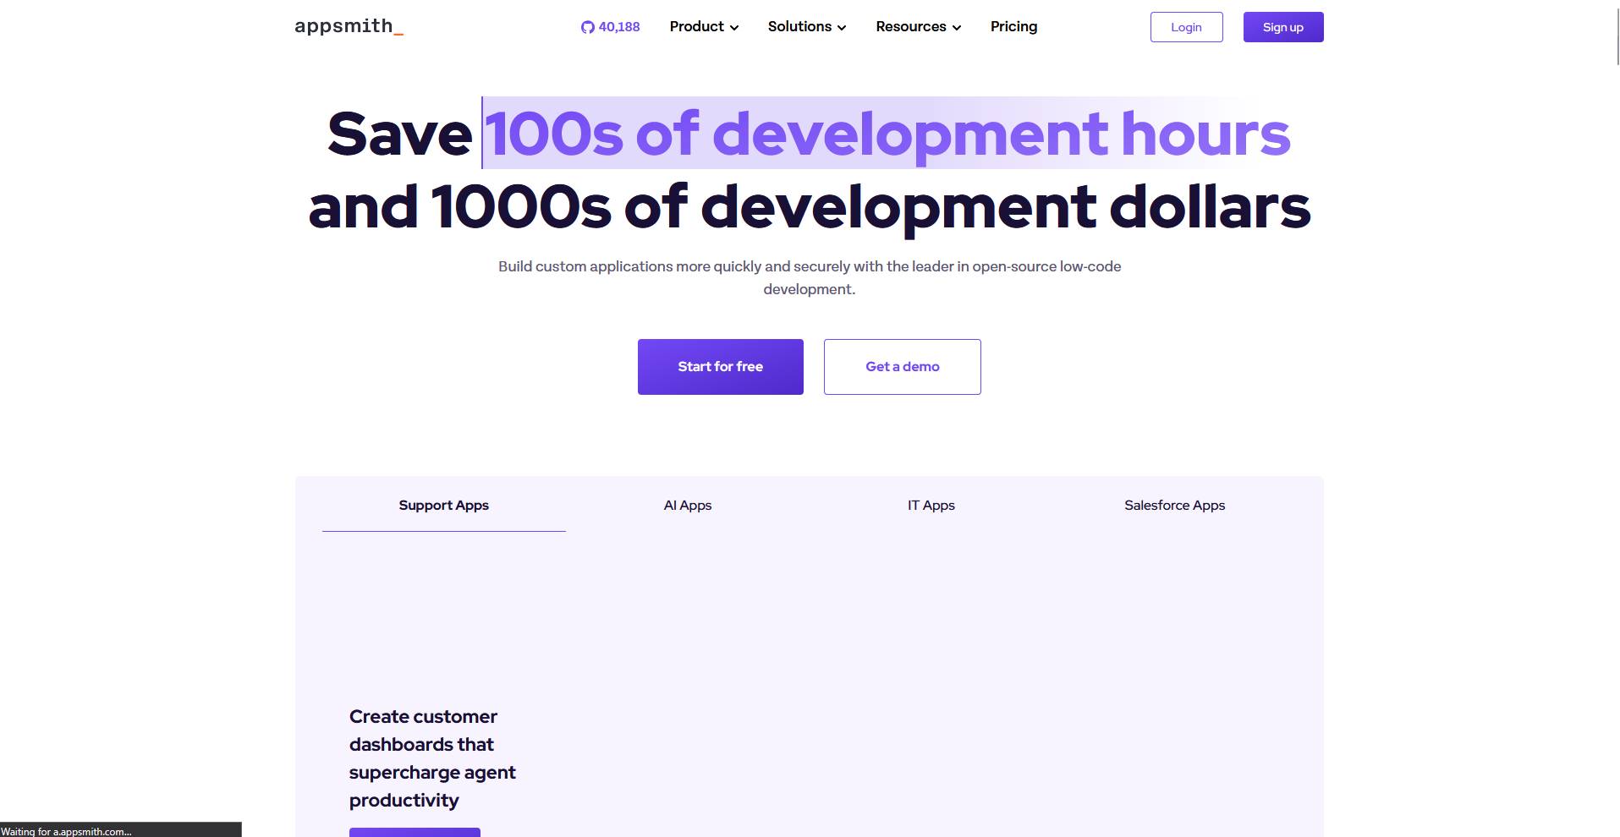1620x837 pixels.
Task: Select the Support Apps tab
Action: pos(443,506)
